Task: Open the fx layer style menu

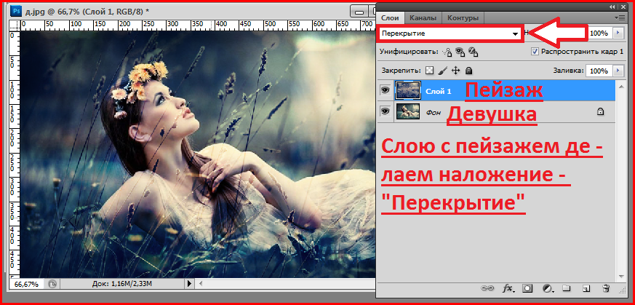Action: point(508,288)
